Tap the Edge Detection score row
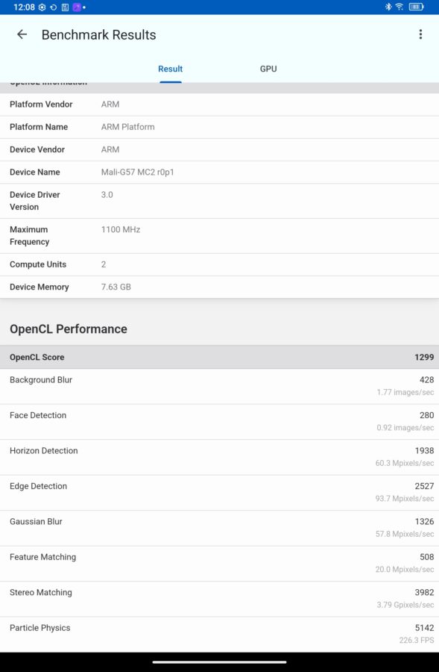The image size is (439, 672). 219,493
